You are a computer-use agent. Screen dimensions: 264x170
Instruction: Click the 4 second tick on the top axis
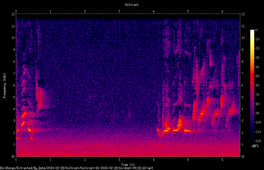pyautogui.click(x=154, y=11)
